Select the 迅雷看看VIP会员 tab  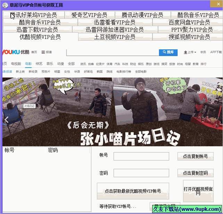115,22
